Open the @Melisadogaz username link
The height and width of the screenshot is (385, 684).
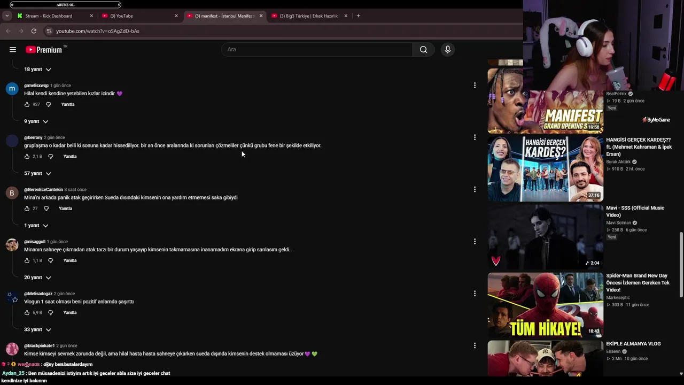[x=38, y=294]
